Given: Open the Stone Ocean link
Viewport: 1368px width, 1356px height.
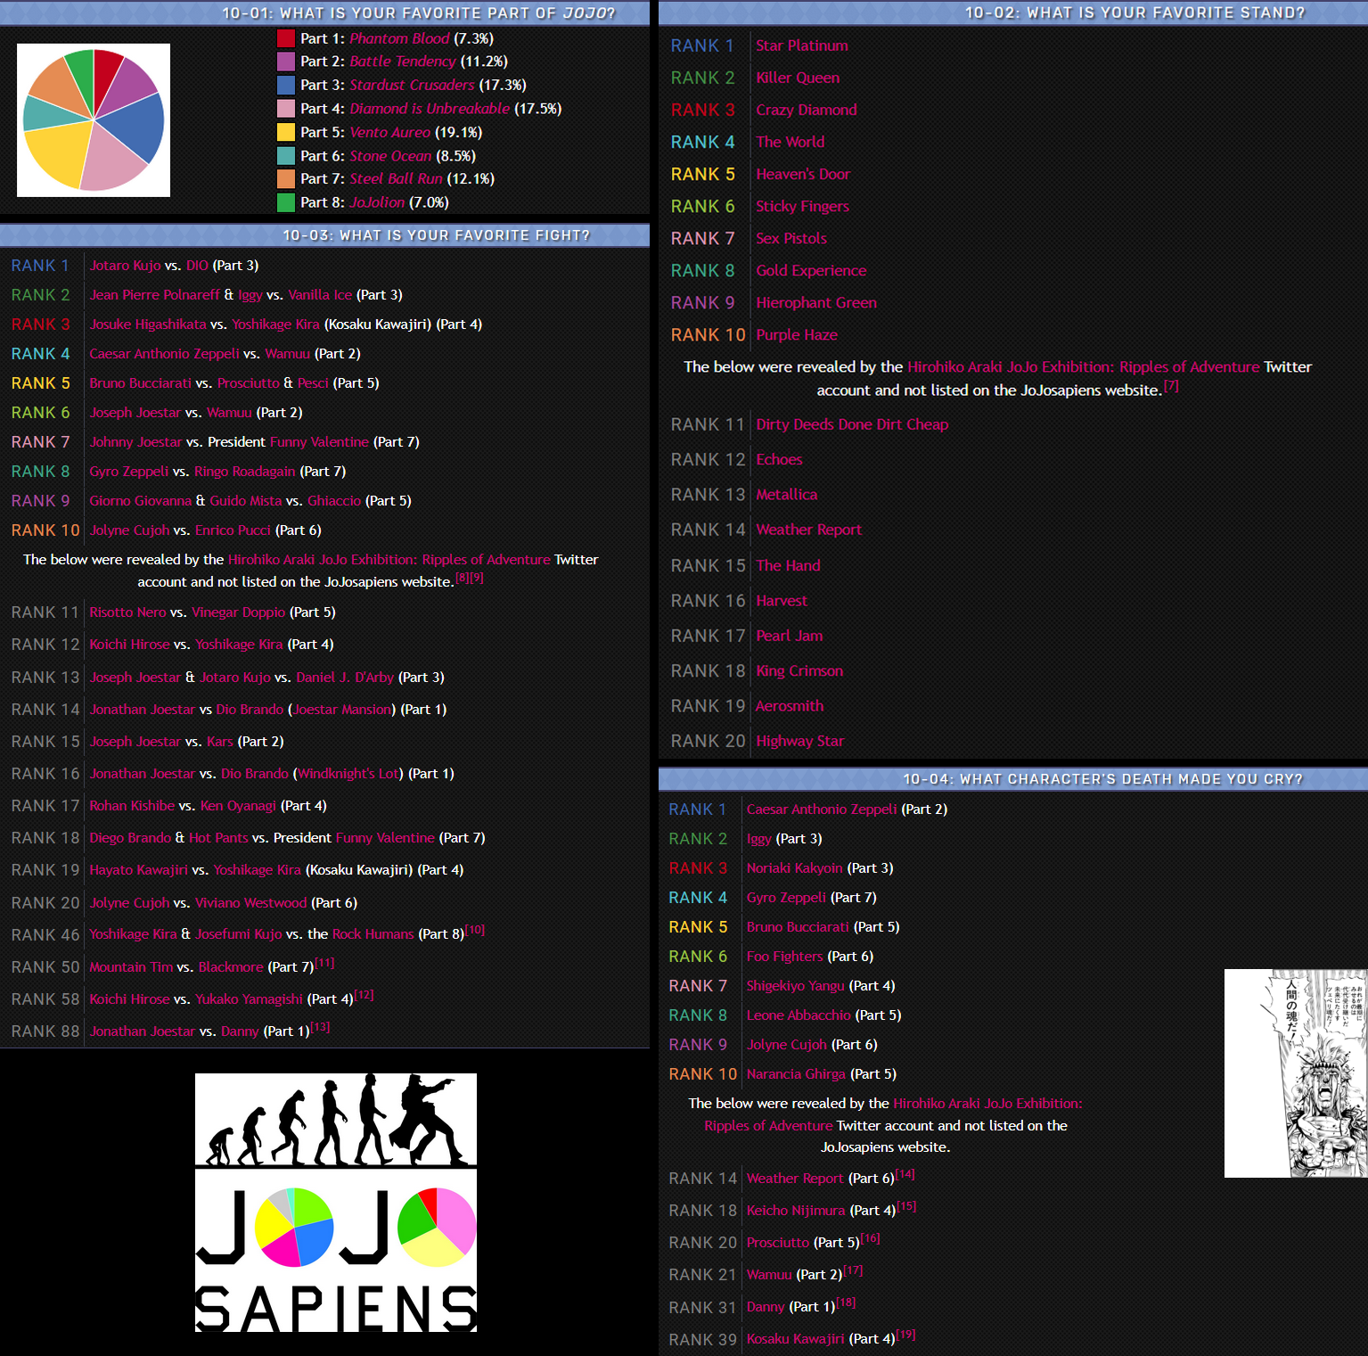Looking at the screenshot, I should click(x=390, y=156).
